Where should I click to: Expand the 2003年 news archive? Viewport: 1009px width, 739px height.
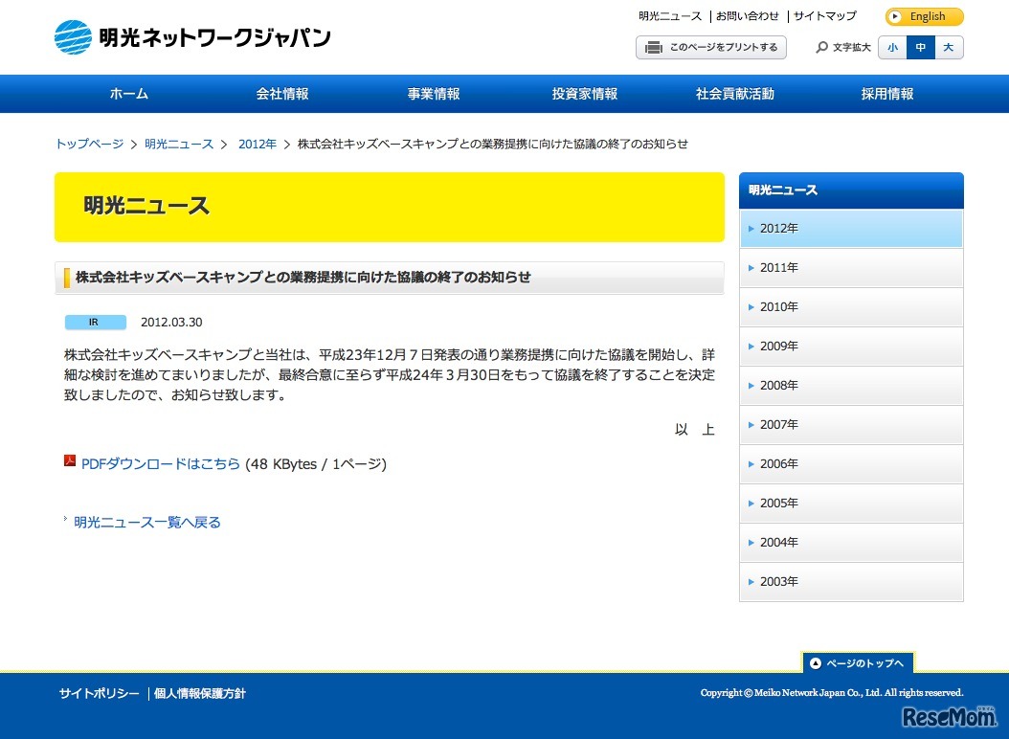tap(778, 581)
